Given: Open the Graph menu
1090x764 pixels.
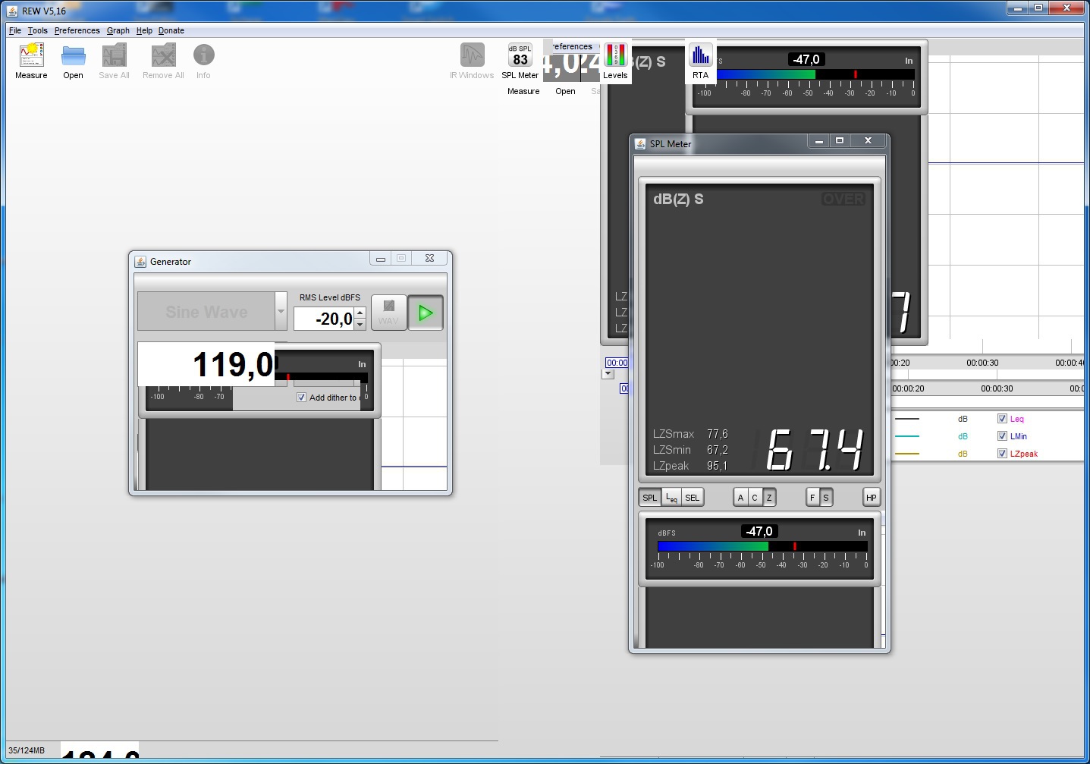Looking at the screenshot, I should 118,31.
